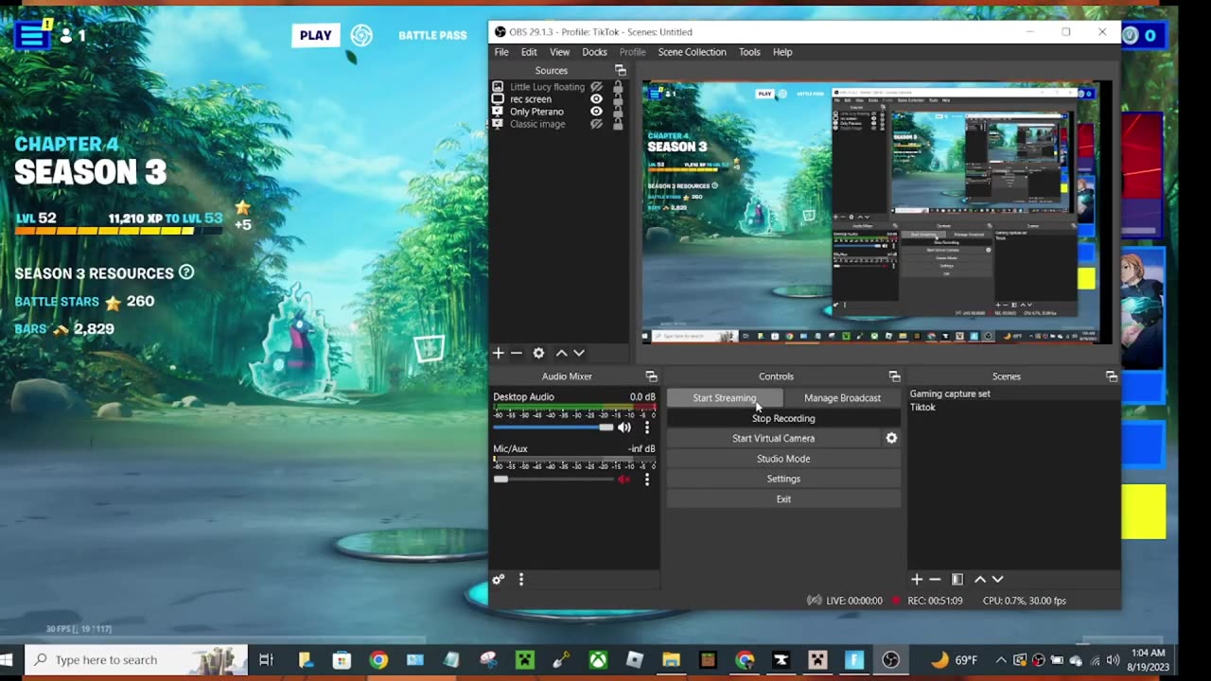
Task: Toggle lock on Classic image source
Action: (x=618, y=123)
